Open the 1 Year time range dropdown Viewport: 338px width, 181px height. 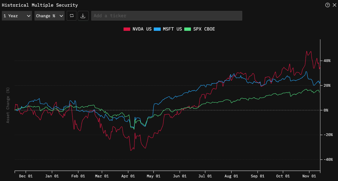(x=17, y=16)
